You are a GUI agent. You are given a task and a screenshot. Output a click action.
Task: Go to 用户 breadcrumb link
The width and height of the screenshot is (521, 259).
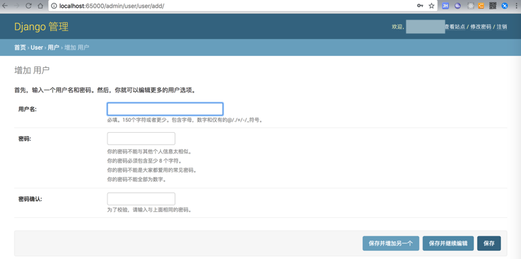pyautogui.click(x=53, y=48)
